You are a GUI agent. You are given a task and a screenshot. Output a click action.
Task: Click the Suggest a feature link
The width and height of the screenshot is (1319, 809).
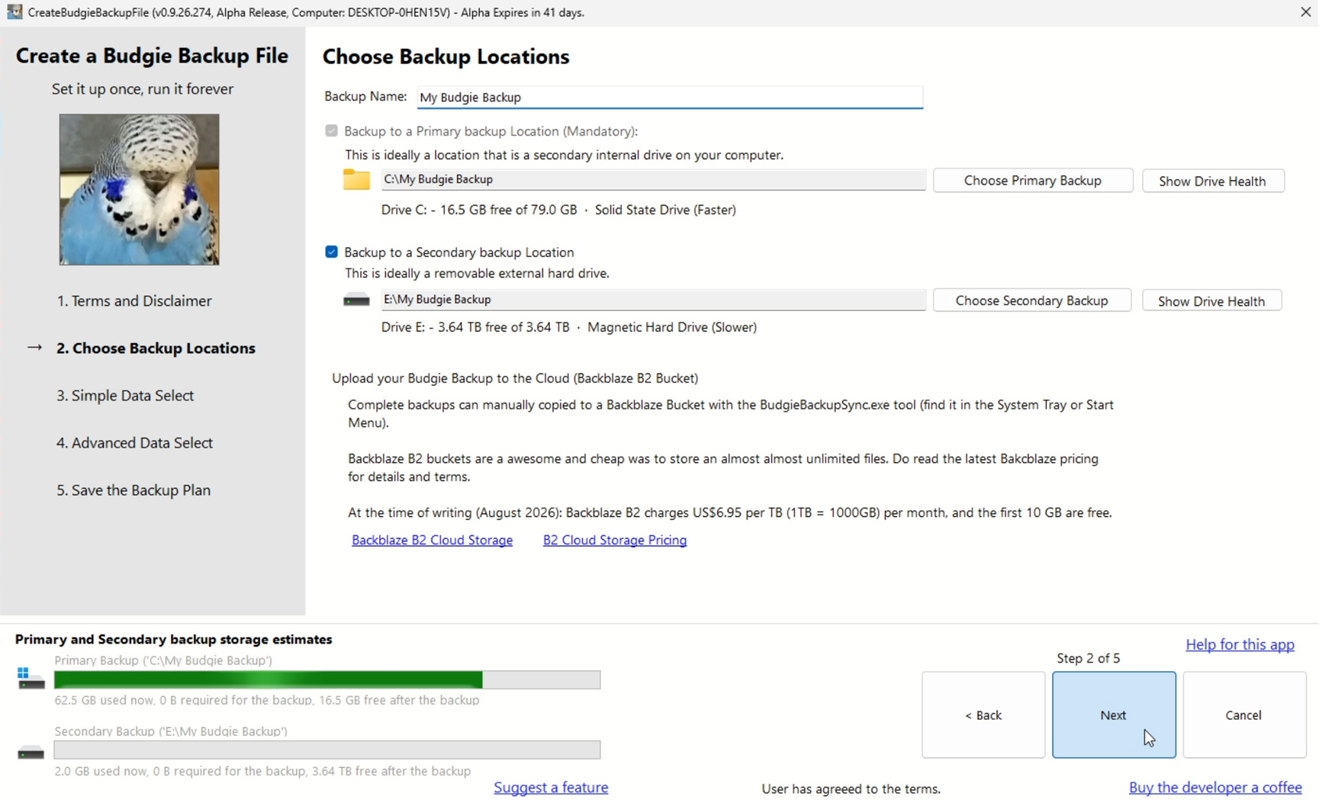pos(551,787)
